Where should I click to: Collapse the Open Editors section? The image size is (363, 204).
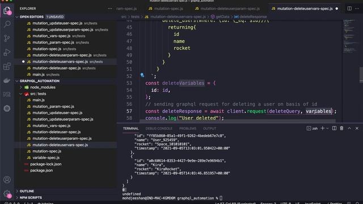17,17
